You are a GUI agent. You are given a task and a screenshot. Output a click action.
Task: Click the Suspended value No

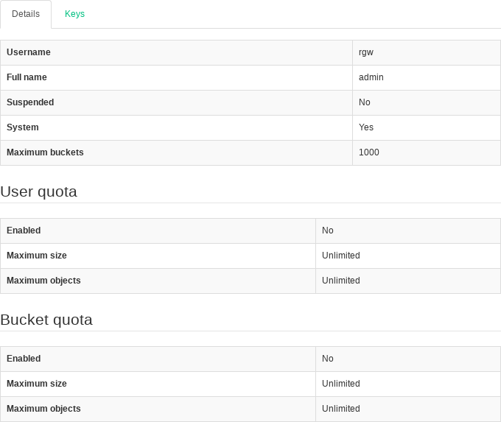coord(364,102)
